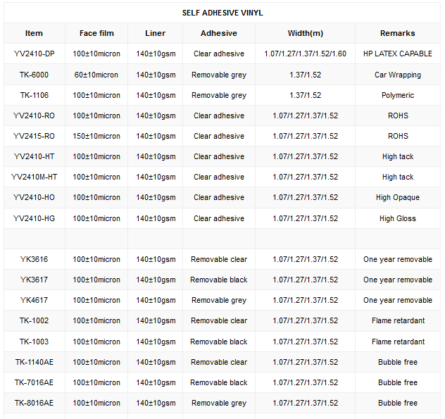The image size is (445, 419).
Task: Click the HP LATEX CAPABLE remark
Action: pos(398,54)
